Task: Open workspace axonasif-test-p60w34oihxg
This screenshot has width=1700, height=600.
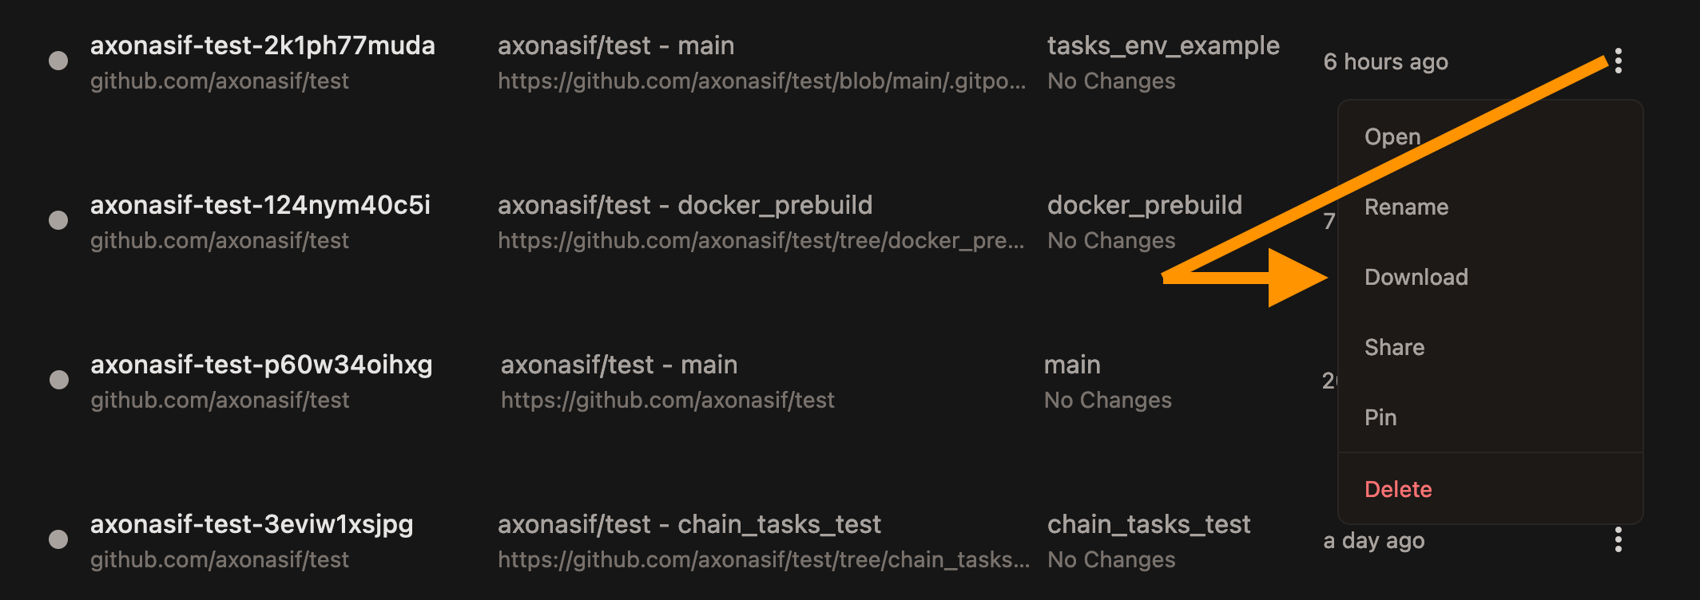Action: (x=261, y=365)
